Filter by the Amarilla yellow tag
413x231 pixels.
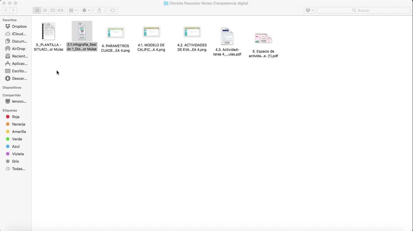[16, 132]
